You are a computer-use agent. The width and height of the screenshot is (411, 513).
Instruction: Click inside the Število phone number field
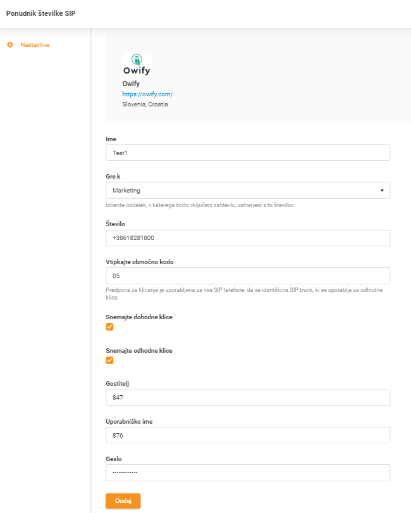247,237
